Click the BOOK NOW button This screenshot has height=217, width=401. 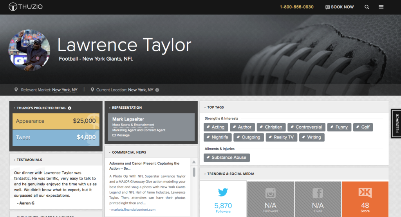click(340, 7)
